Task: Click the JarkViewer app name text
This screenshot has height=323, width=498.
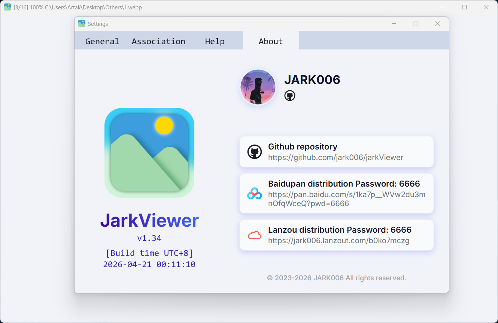Action: [x=149, y=220]
